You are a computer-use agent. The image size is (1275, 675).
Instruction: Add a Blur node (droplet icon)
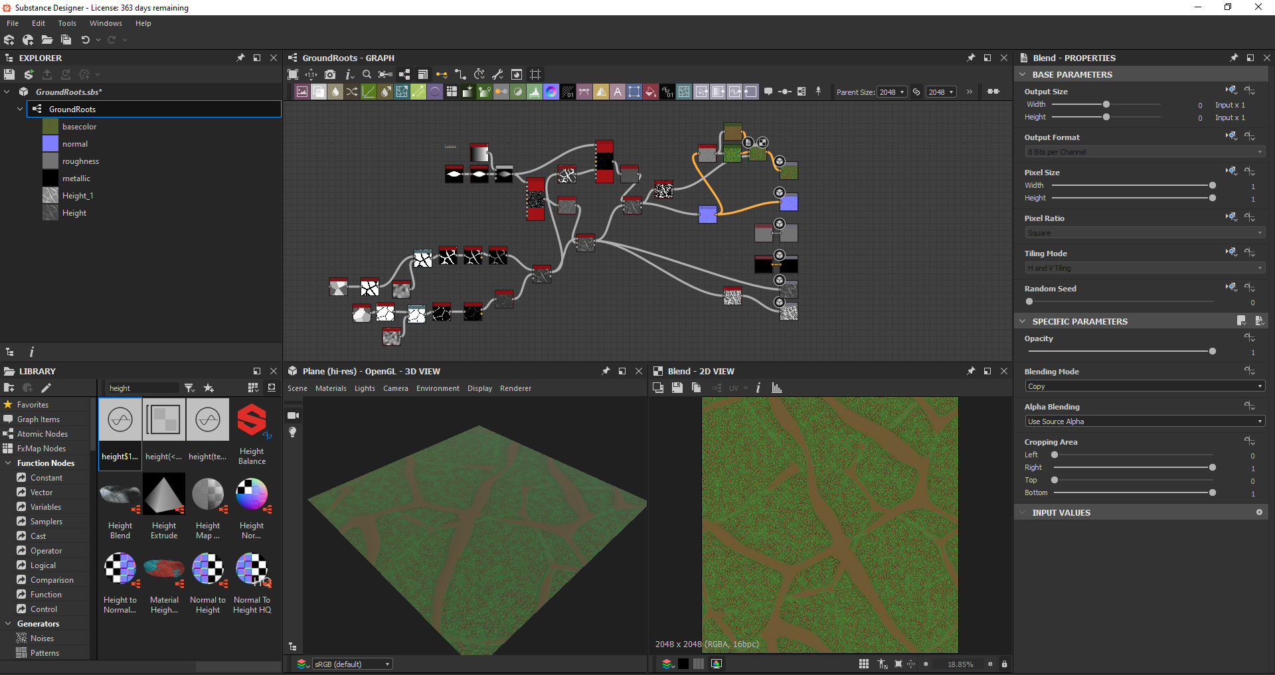(x=335, y=92)
